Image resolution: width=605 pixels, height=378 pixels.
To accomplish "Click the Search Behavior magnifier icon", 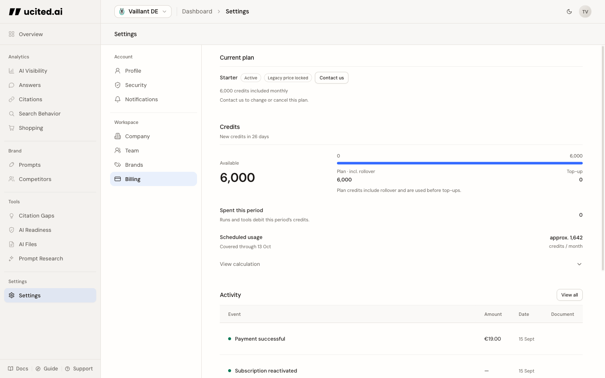I will (11, 113).
